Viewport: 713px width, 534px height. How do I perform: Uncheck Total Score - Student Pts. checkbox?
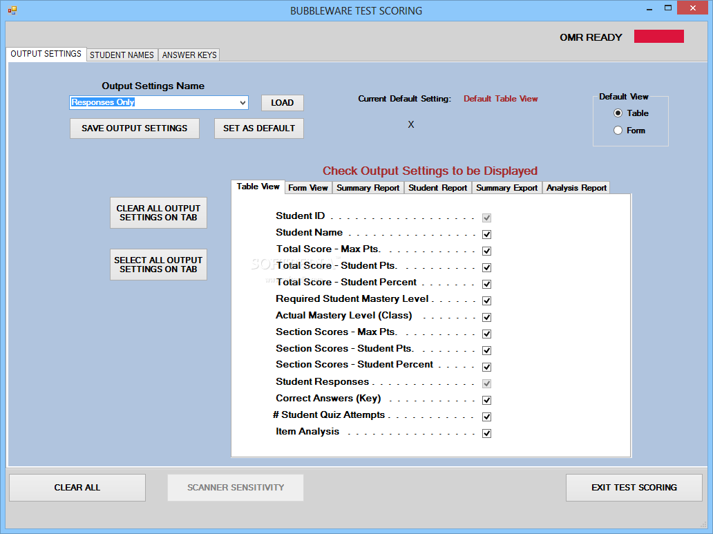click(x=486, y=267)
